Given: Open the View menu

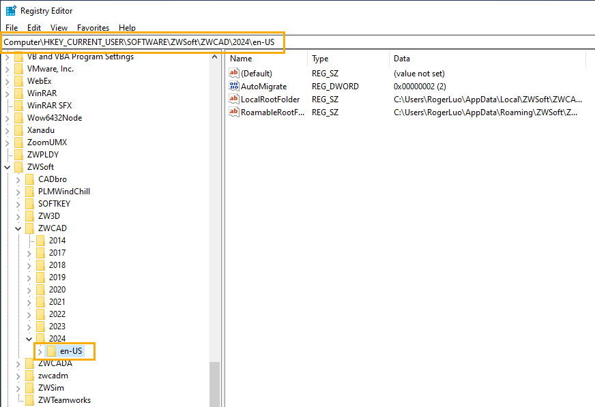Looking at the screenshot, I should (59, 28).
